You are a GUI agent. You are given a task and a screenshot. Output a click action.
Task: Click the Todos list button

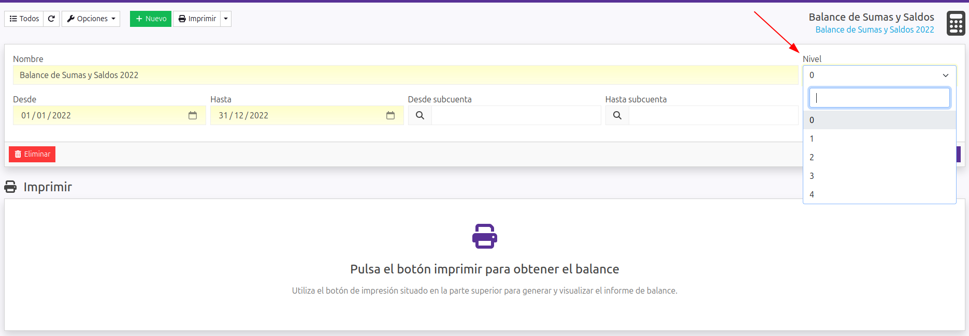(24, 19)
